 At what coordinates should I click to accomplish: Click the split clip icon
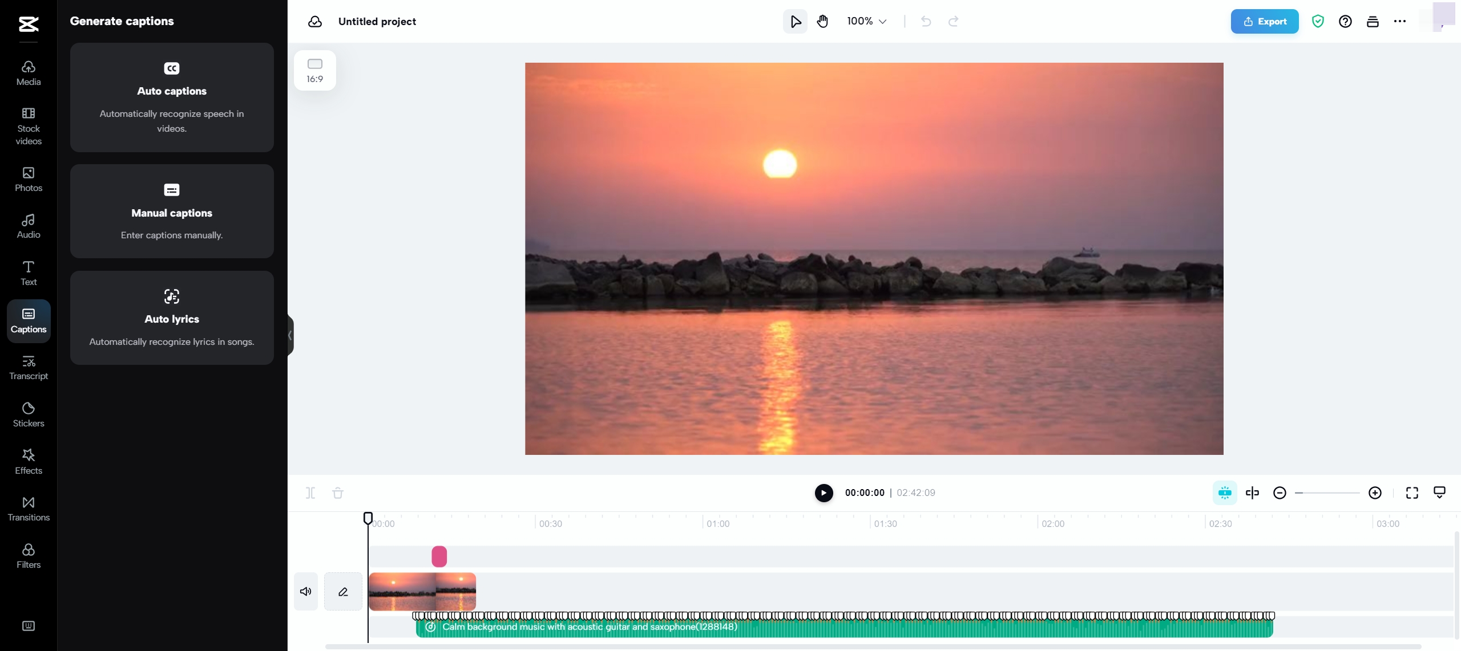310,493
